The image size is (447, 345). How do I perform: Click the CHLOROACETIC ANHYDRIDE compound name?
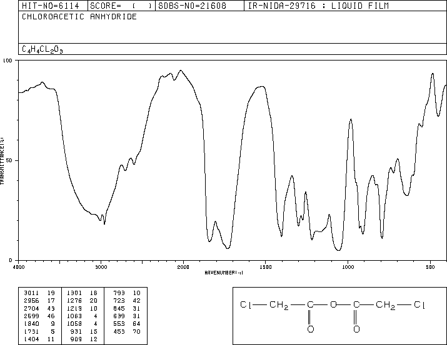click(79, 17)
